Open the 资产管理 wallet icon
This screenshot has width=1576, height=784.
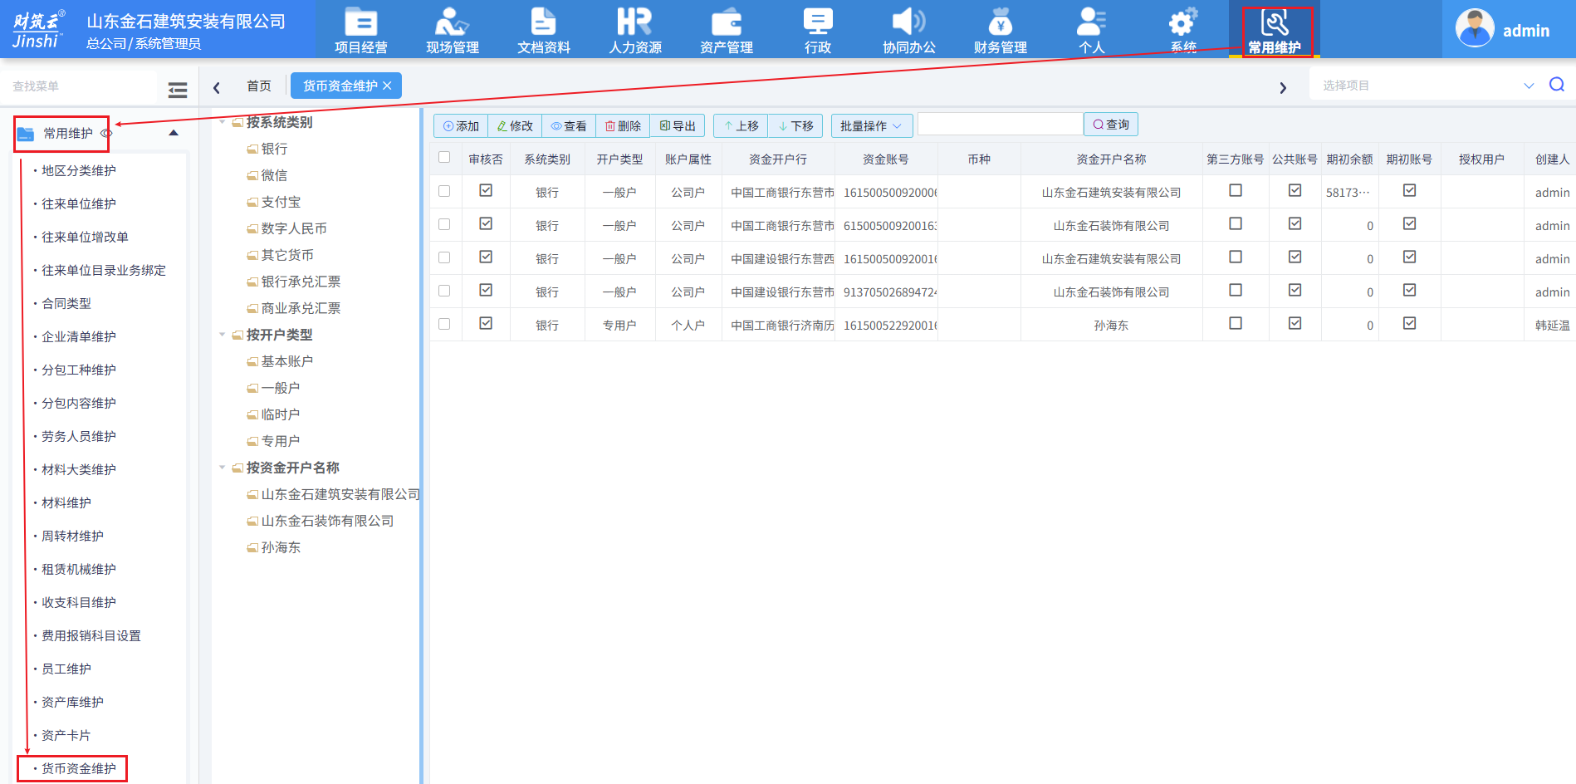tap(726, 22)
